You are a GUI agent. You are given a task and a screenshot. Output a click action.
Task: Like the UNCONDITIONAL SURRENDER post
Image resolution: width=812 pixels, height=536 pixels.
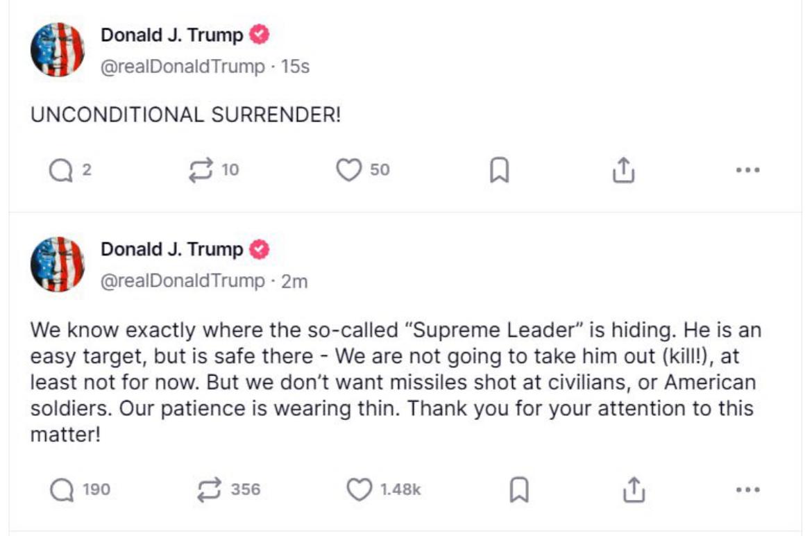tap(349, 170)
